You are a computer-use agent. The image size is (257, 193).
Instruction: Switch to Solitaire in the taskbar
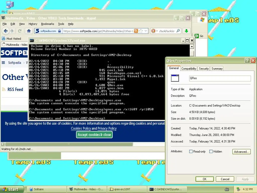[46, 189]
